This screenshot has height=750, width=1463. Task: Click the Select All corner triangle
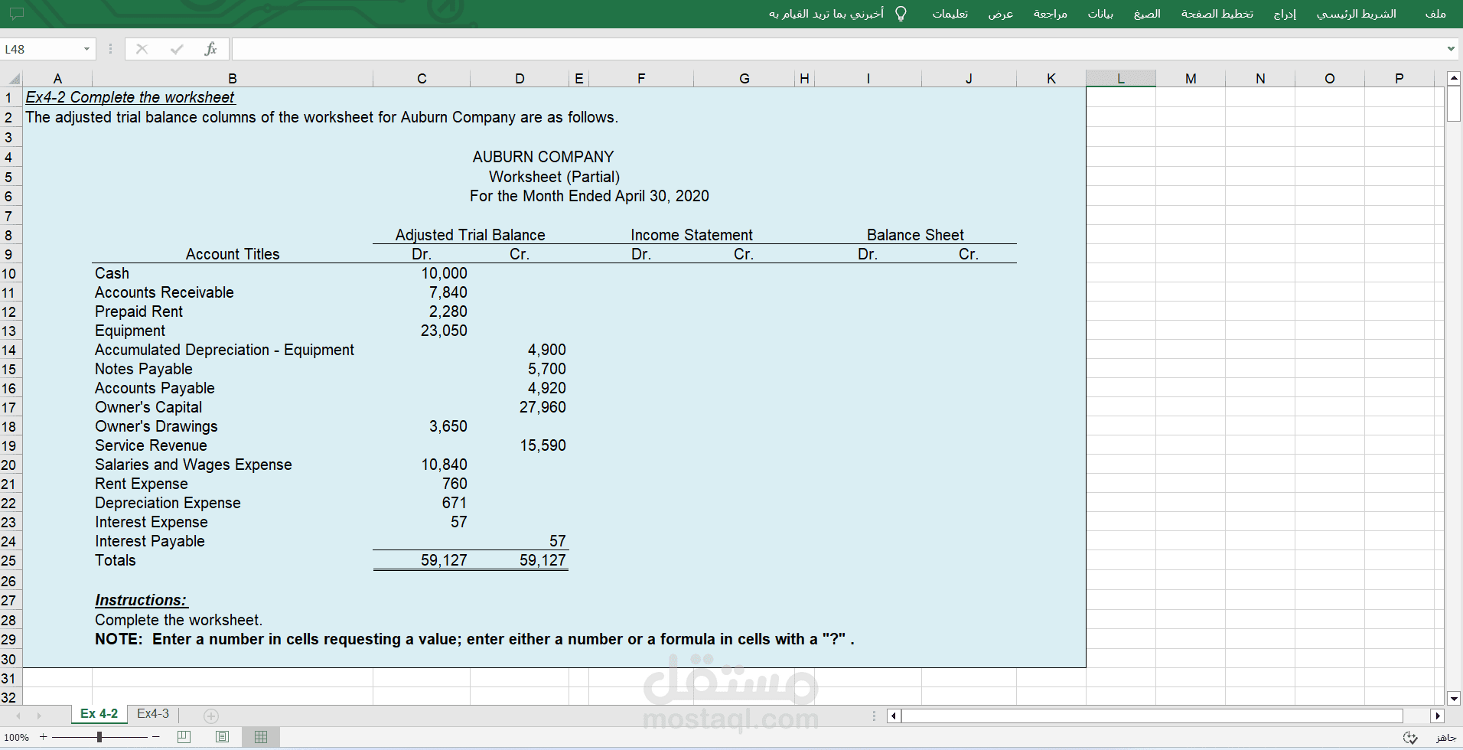tap(14, 78)
